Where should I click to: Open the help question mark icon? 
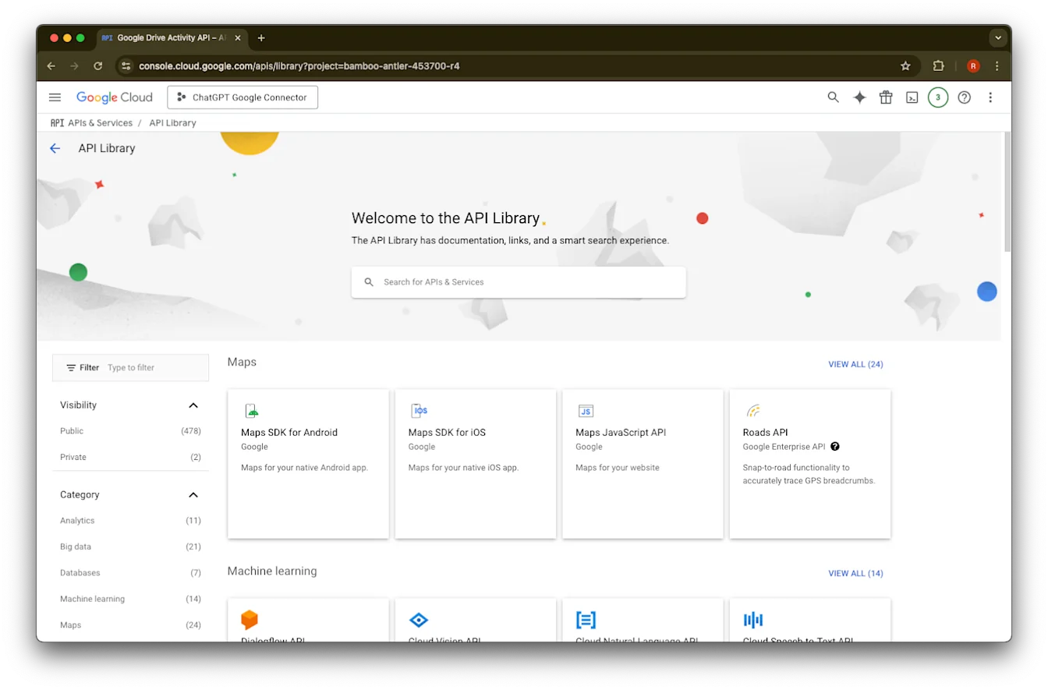pos(964,97)
